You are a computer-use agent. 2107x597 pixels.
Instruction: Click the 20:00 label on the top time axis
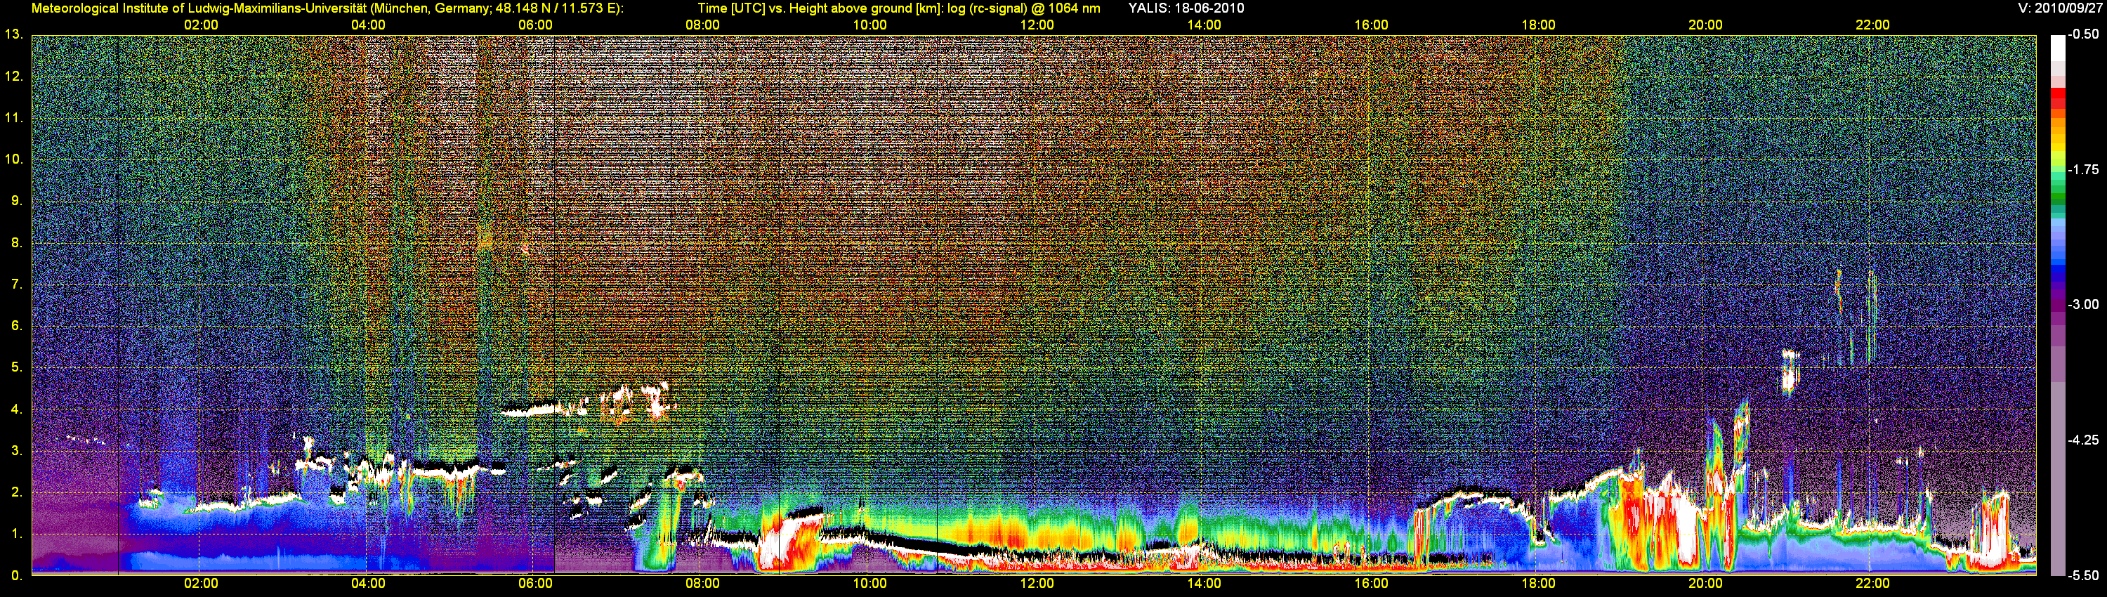[x=1705, y=25]
